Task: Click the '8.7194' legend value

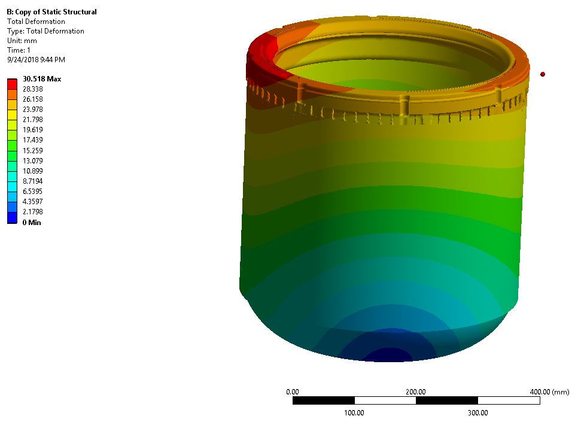Action: (x=33, y=181)
